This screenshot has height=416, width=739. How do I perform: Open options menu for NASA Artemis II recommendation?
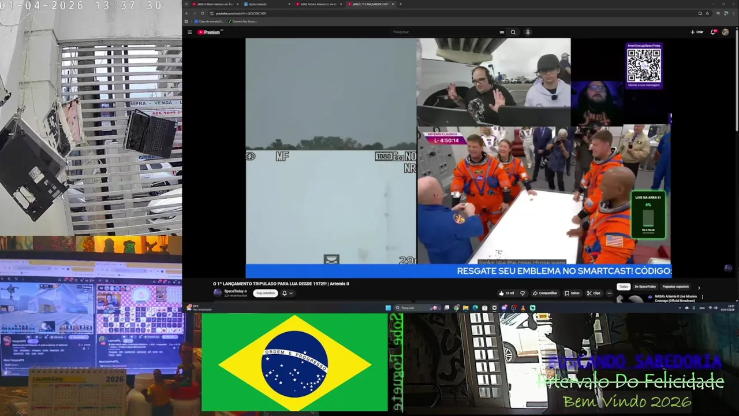703,297
